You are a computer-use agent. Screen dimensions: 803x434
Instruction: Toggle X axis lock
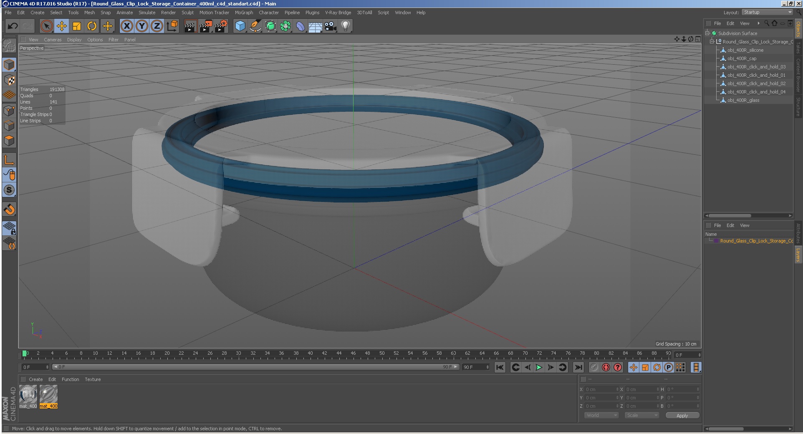tap(127, 26)
